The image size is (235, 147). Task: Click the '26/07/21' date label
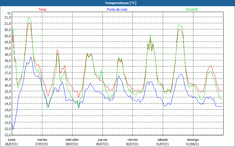pos(11,144)
